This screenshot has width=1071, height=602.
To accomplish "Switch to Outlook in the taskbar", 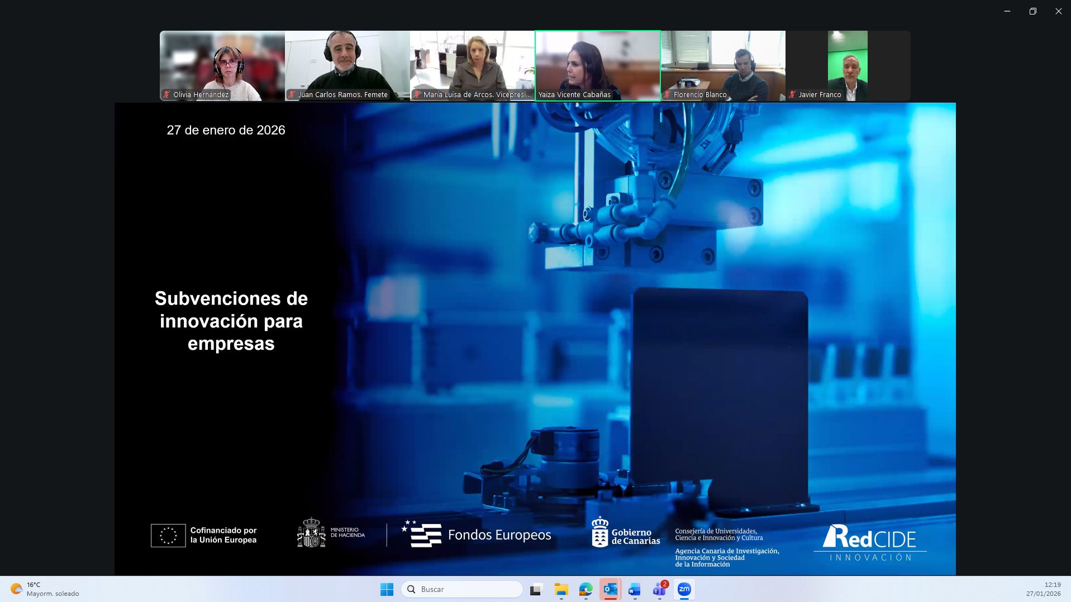I will tap(610, 589).
